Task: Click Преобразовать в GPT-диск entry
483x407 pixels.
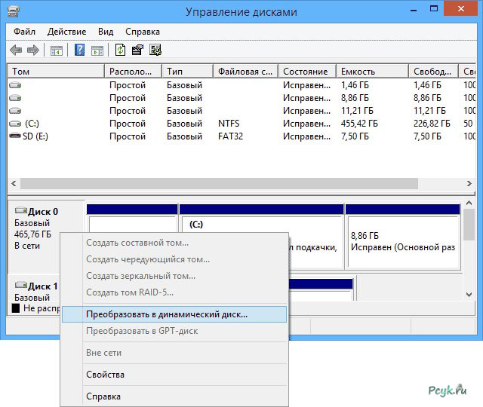Action: (x=174, y=331)
